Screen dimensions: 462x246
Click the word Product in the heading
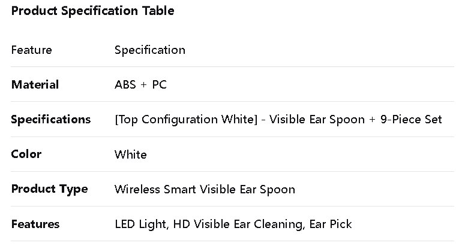click(34, 11)
